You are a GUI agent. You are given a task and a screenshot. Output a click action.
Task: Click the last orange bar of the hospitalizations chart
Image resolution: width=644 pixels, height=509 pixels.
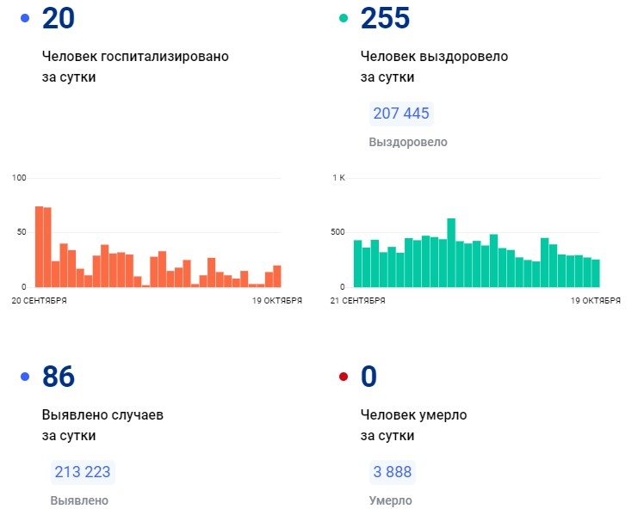pyautogui.click(x=277, y=276)
